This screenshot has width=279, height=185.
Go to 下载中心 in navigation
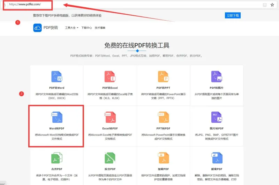click(x=86, y=28)
